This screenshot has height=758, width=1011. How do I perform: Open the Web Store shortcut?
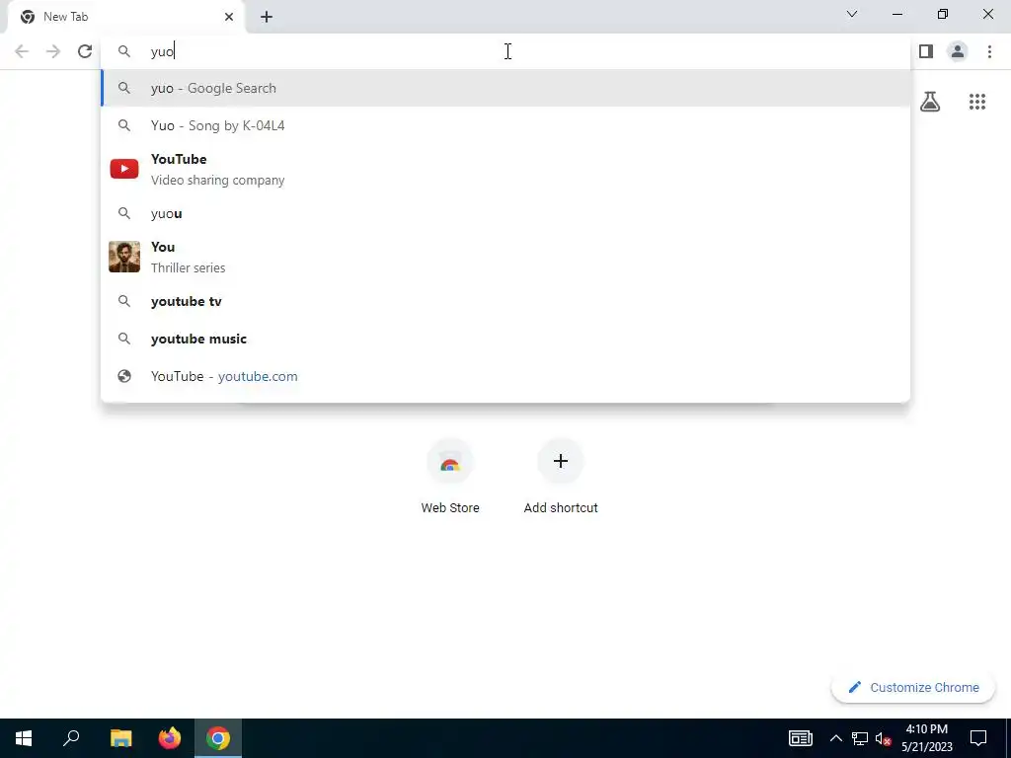click(x=450, y=477)
